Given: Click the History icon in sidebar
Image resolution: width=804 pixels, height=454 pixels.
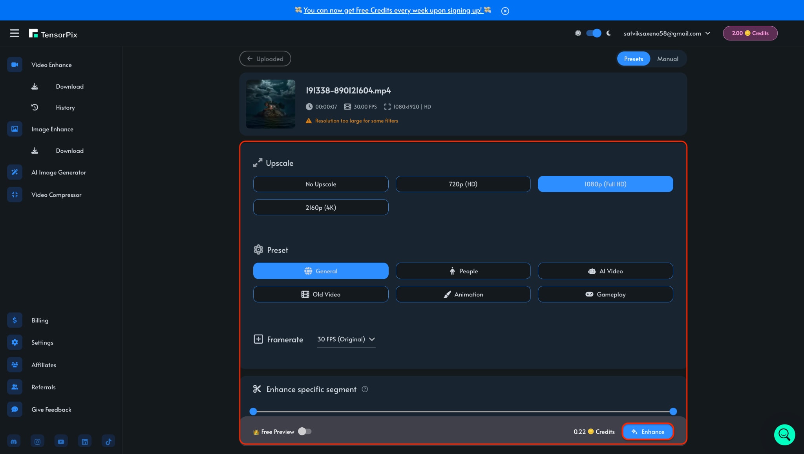Looking at the screenshot, I should [35, 107].
